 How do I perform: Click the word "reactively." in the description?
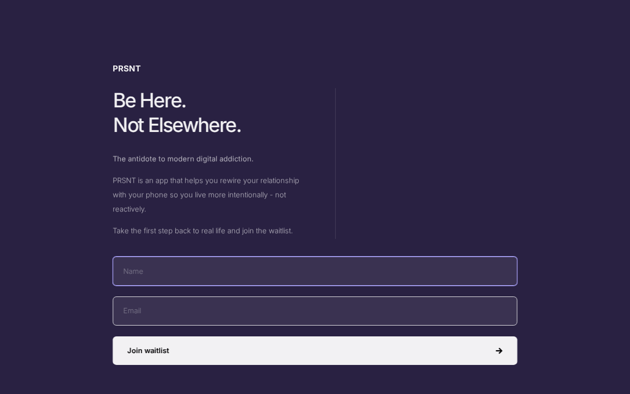[129, 209]
